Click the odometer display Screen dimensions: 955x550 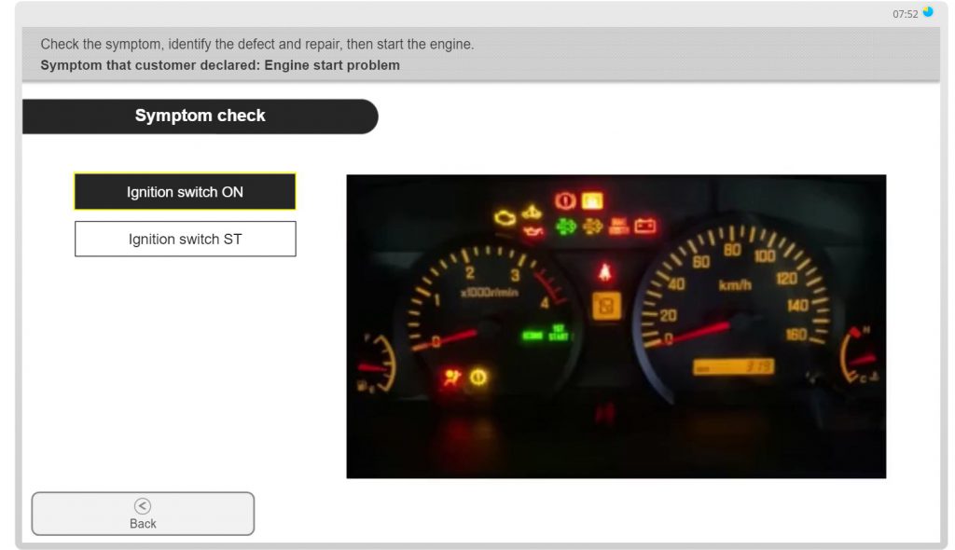[x=733, y=367]
